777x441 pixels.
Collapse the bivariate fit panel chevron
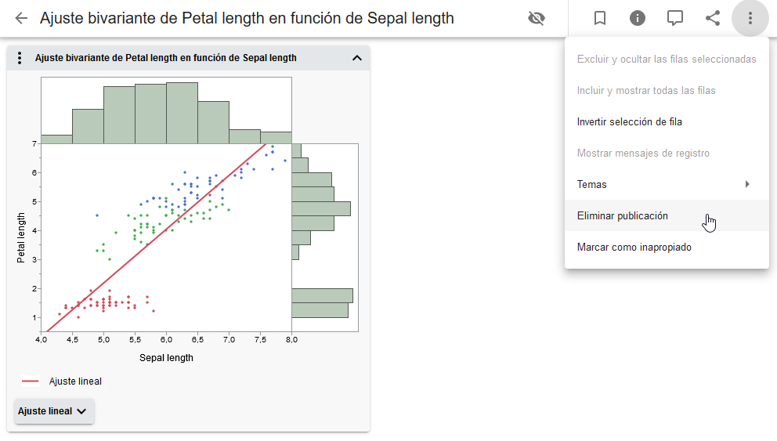click(357, 58)
